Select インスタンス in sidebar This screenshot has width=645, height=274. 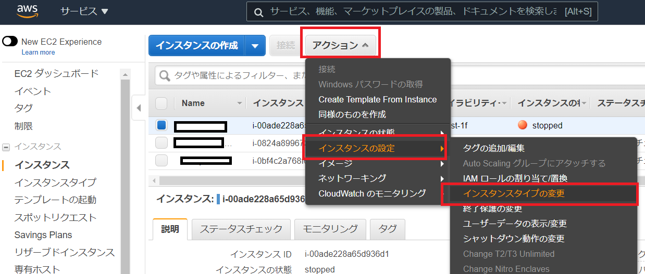click(x=42, y=165)
